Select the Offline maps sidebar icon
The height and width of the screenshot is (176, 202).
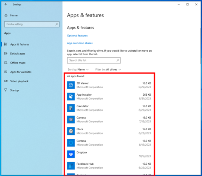point(6,63)
